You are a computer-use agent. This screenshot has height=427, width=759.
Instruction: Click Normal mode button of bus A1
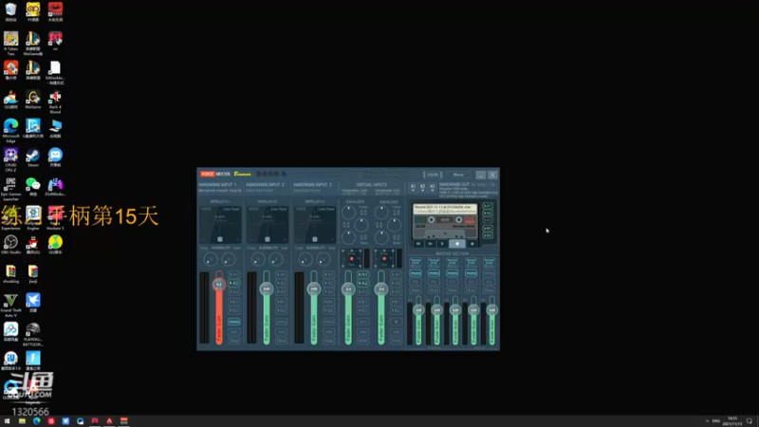416,262
